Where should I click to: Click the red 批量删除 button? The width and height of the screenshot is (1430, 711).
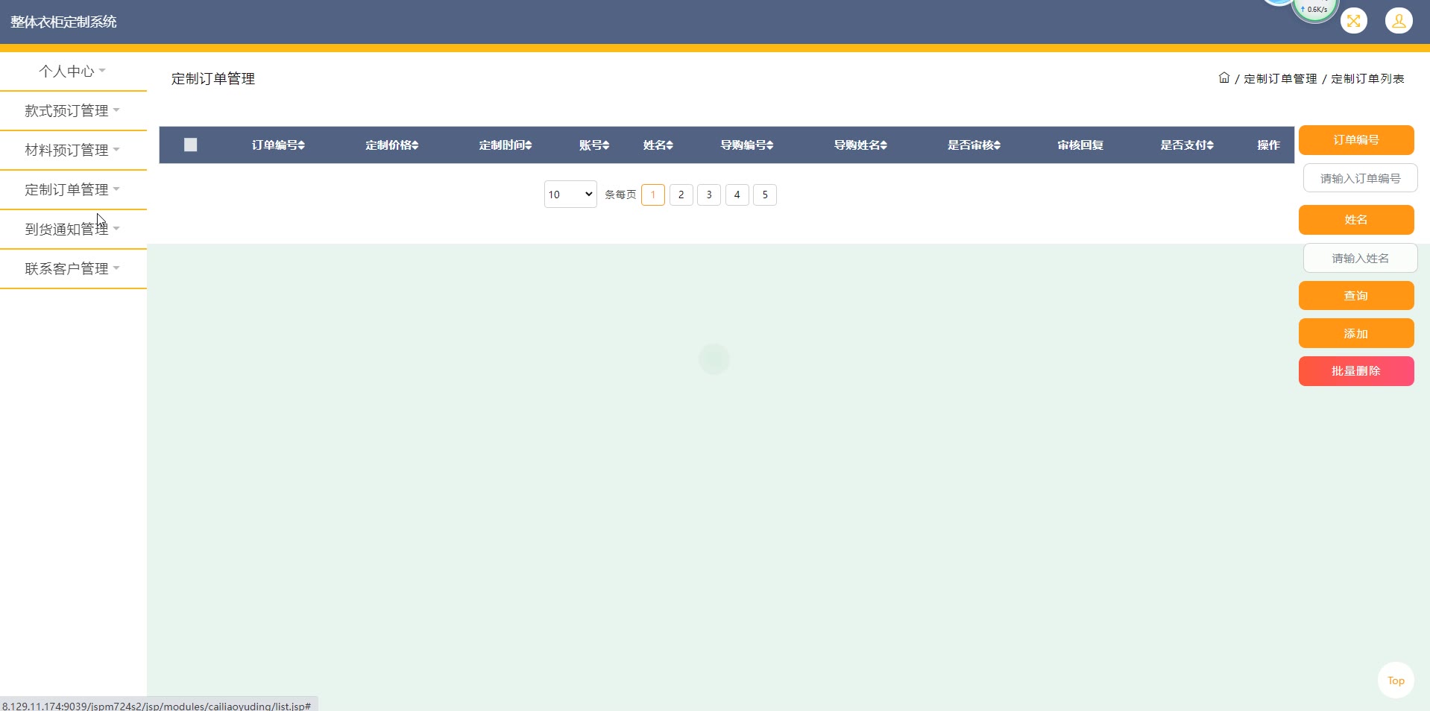coord(1356,371)
